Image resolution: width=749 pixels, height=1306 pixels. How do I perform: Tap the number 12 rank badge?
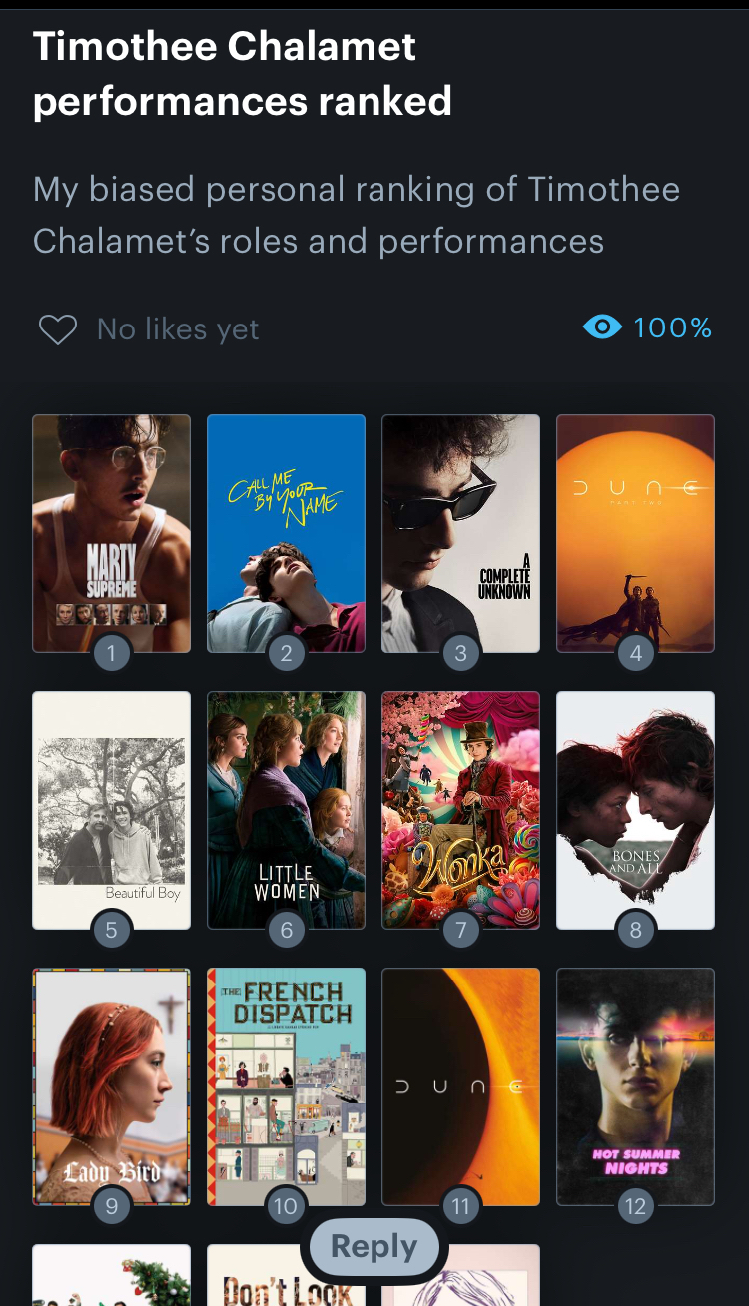[x=635, y=1207]
